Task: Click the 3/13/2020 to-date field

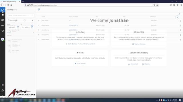Action: click(x=26, y=27)
